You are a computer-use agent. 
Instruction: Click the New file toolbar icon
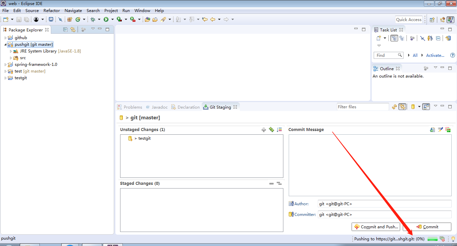click(x=6, y=19)
